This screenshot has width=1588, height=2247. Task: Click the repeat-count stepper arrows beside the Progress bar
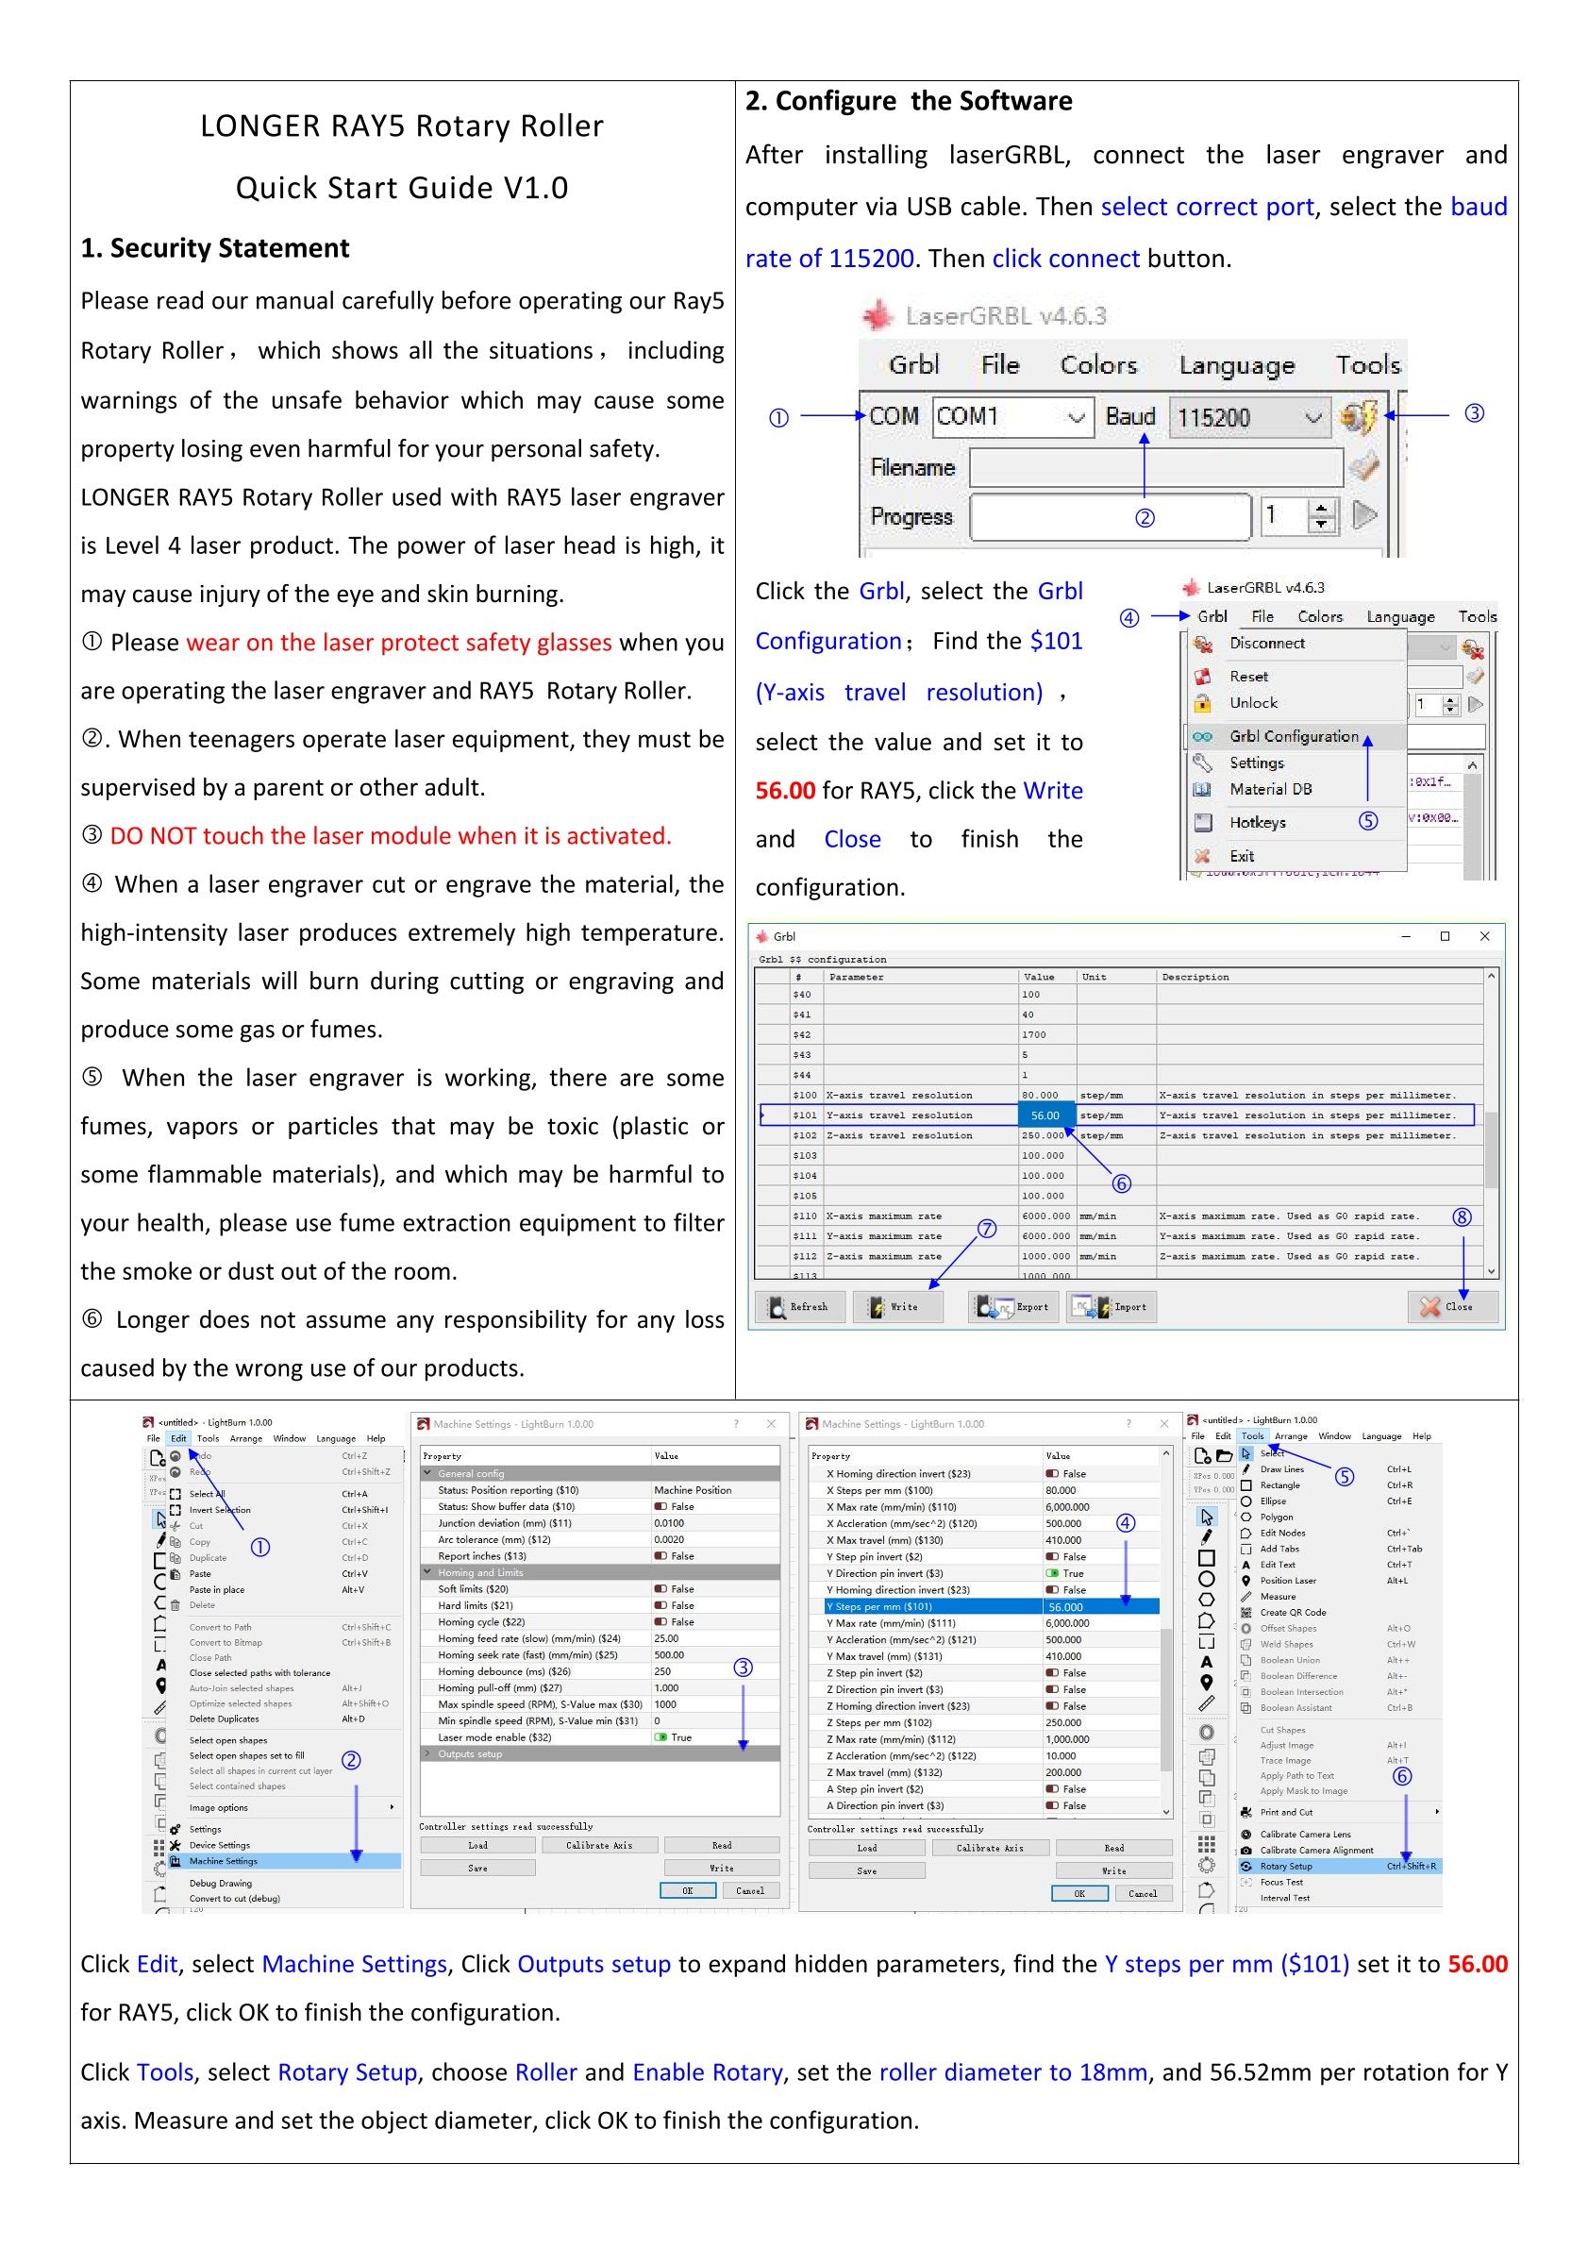[1322, 516]
